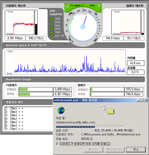Click the 4,361 Mbps download speed field
The width and height of the screenshot is (149, 155).
[x=15, y=38]
